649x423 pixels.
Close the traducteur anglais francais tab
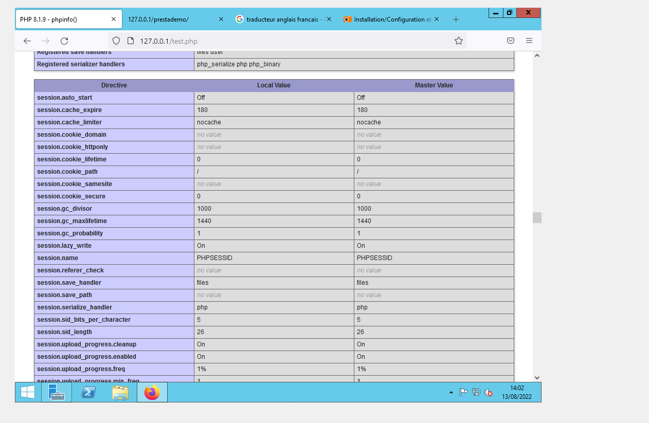(329, 19)
